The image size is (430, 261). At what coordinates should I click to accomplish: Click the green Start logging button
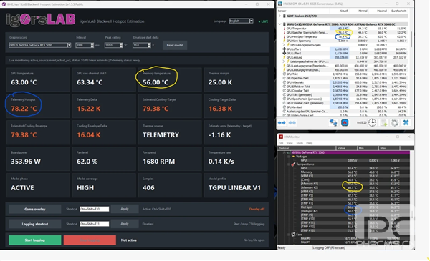tap(35, 240)
